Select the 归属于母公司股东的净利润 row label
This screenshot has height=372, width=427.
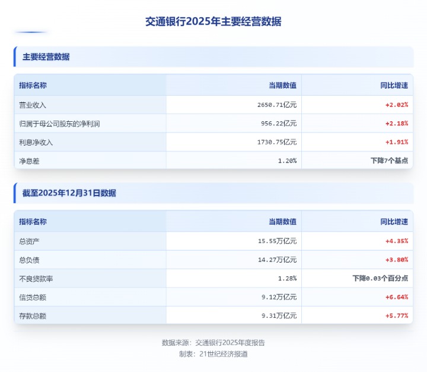click(59, 124)
